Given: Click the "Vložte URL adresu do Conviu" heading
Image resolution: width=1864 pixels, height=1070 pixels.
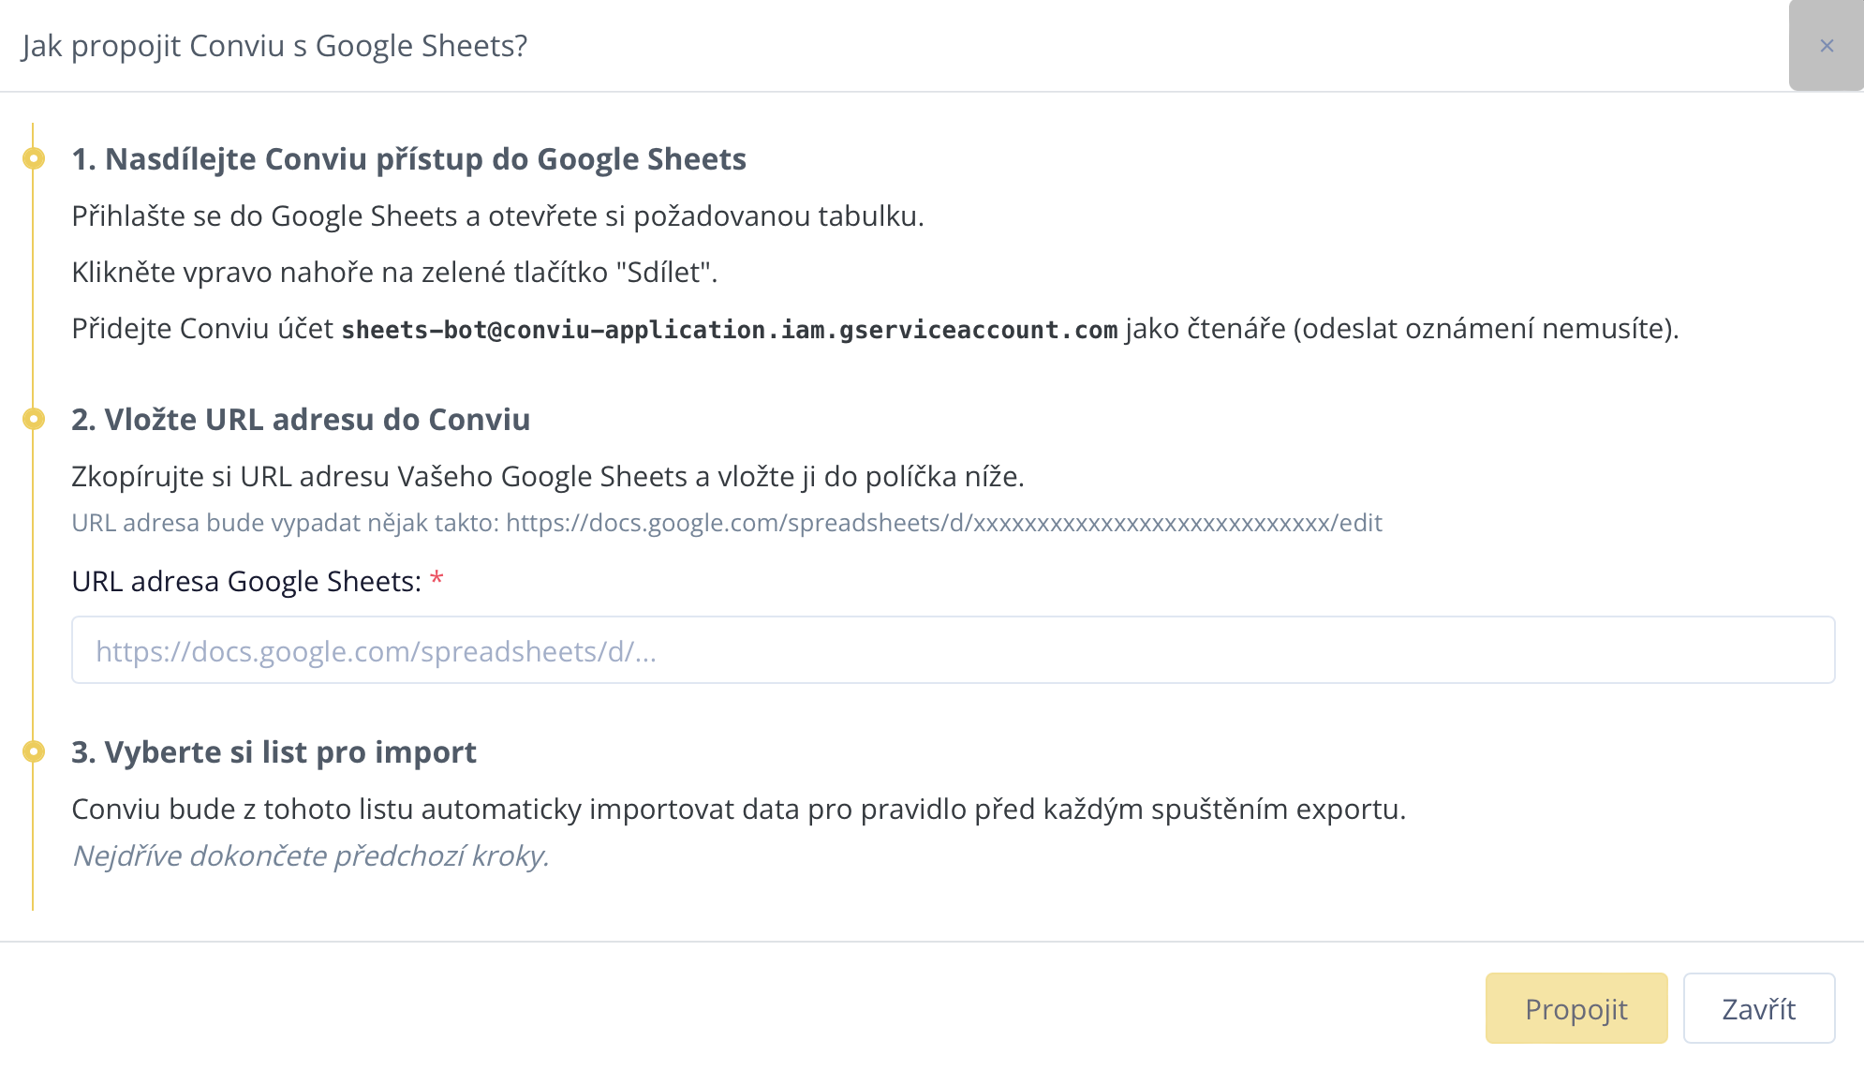Looking at the screenshot, I should pyautogui.click(x=301, y=420).
